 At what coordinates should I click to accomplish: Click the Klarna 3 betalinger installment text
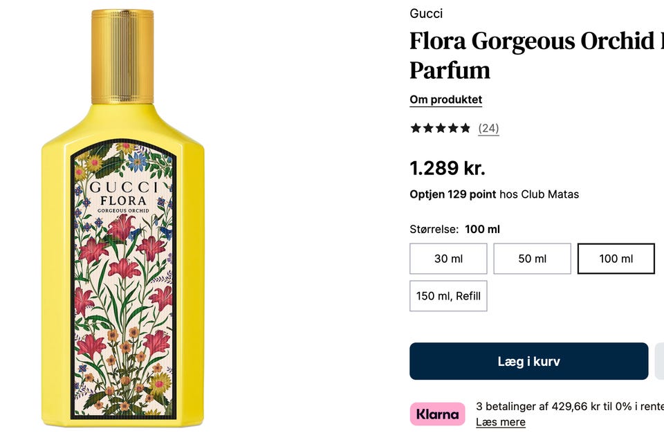(x=569, y=407)
